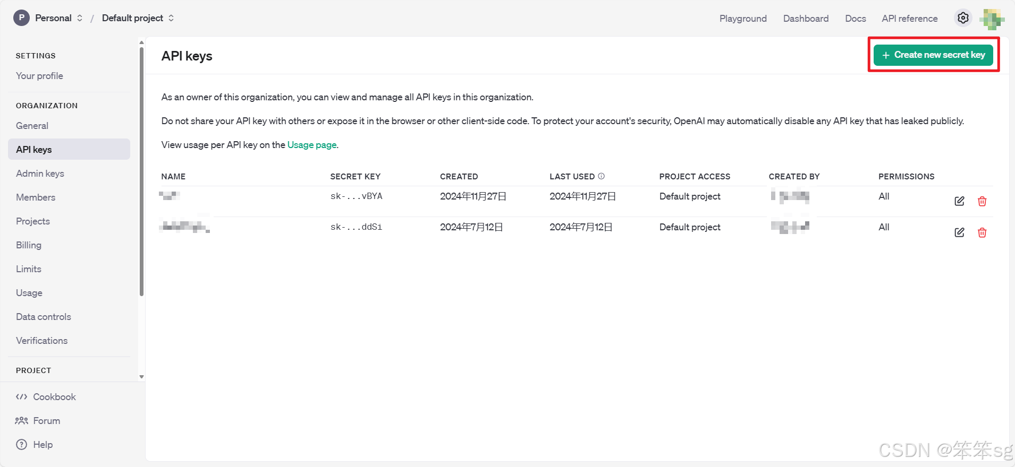Expand the Default project selector
This screenshot has width=1015, height=467.
138,18
